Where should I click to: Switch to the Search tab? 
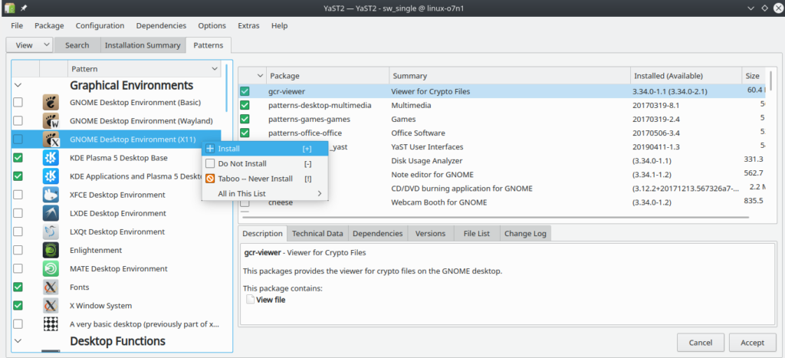[x=77, y=45]
